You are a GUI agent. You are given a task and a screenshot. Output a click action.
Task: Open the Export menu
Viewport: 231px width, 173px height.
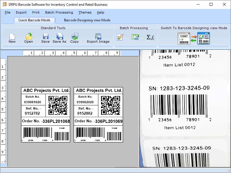21,12
